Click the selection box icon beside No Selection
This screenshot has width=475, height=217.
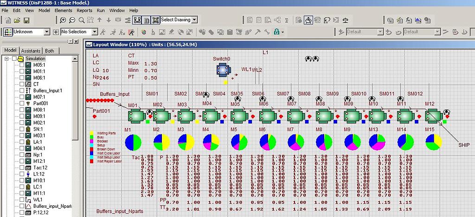56,32
